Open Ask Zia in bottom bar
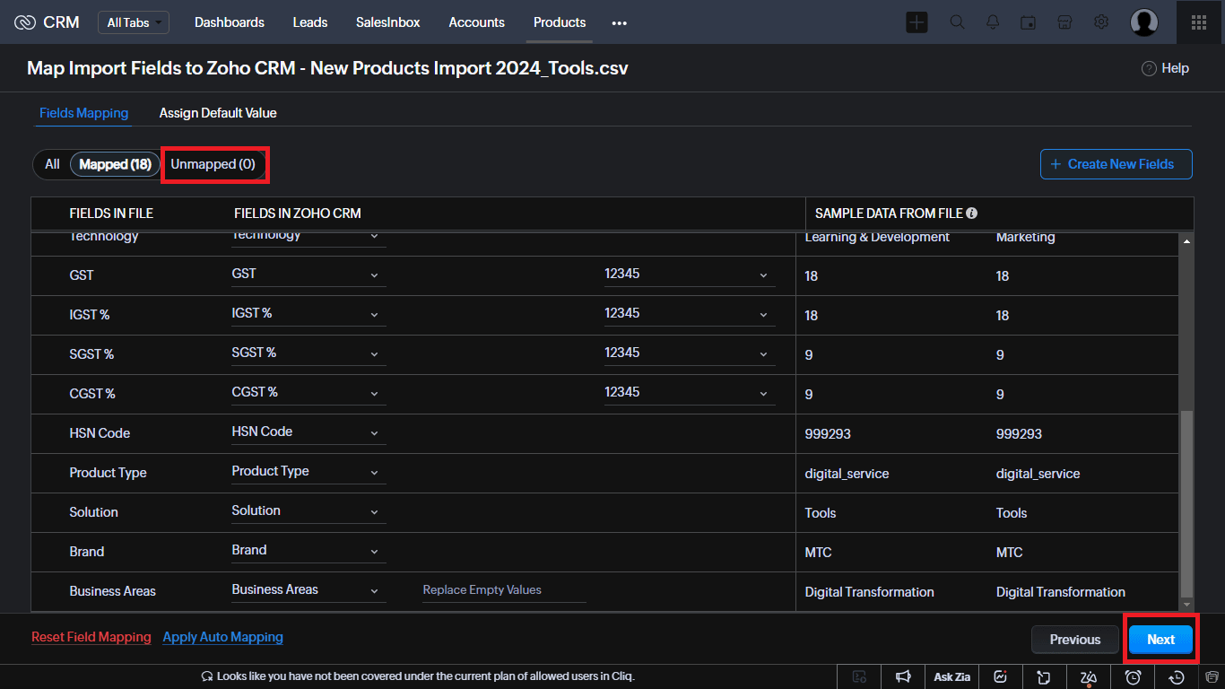The image size is (1225, 689). pos(952,677)
